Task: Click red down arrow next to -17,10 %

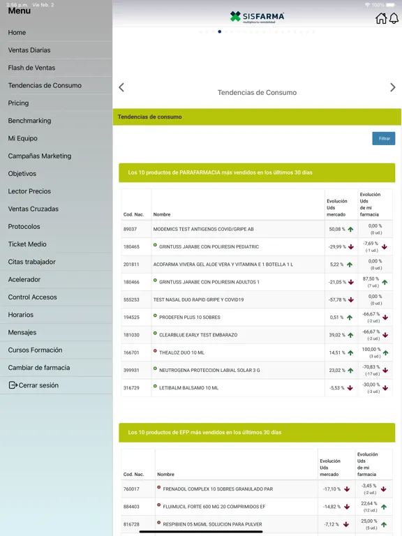Action: 347,489
